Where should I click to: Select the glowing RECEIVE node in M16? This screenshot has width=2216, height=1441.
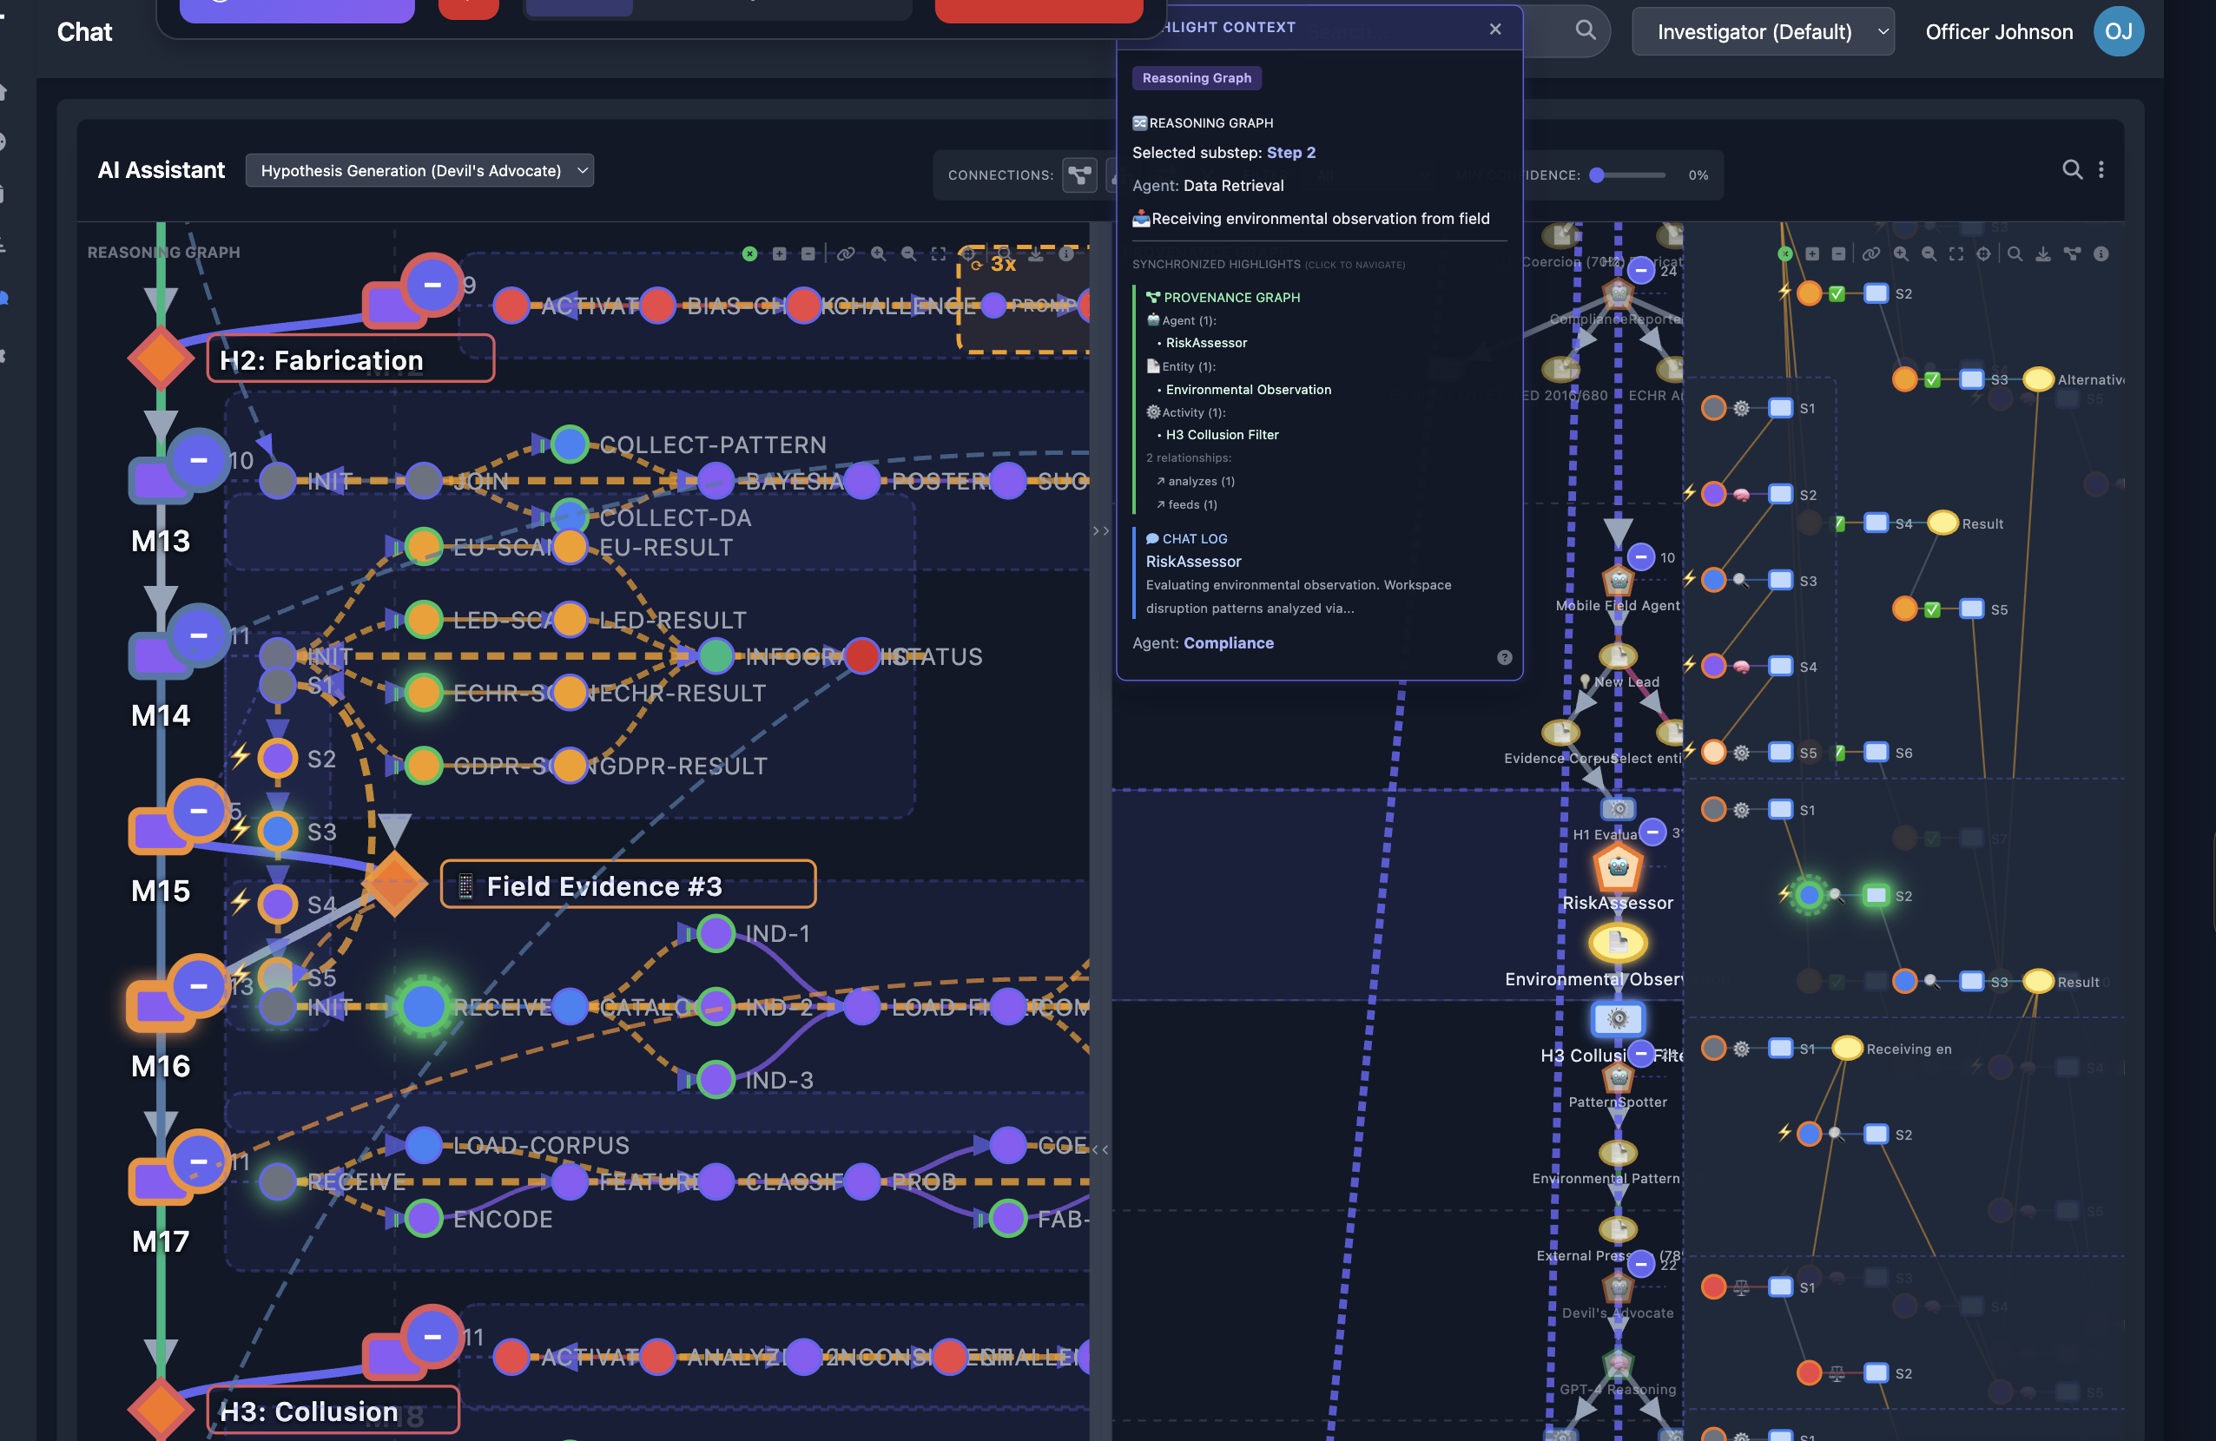click(424, 1006)
